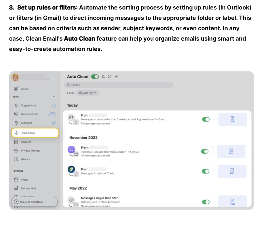This screenshot has width=270, height=226.
Task: Toggle the Messages larger than 5MB switch
Action: click(x=206, y=202)
